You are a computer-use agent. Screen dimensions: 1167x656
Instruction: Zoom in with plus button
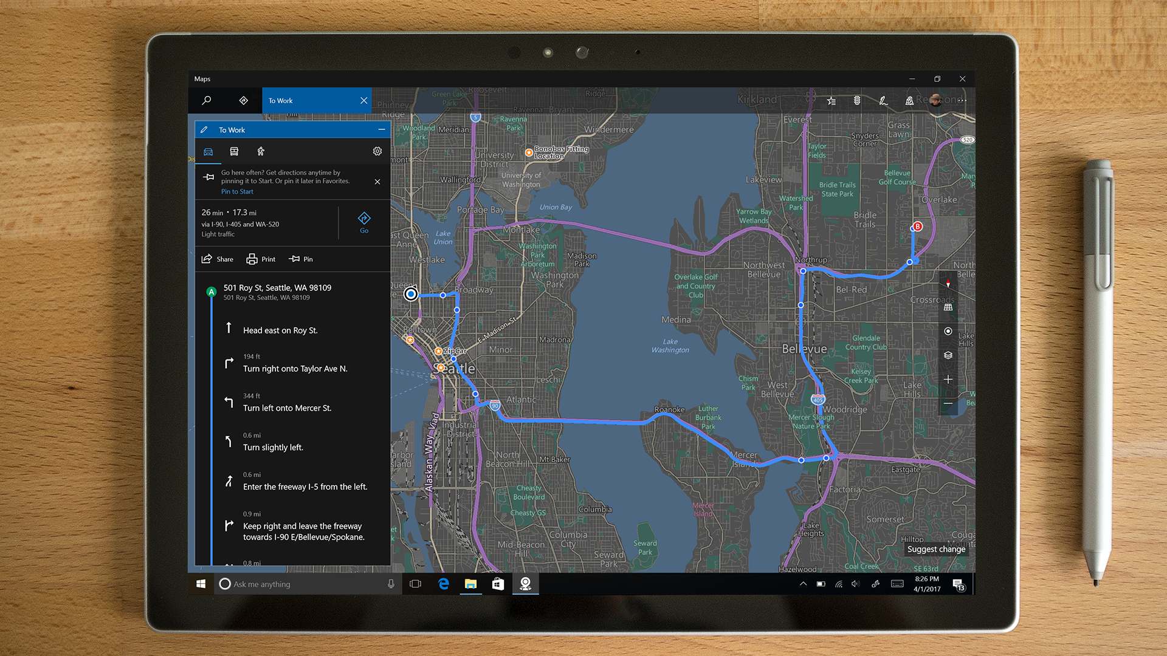(x=948, y=380)
